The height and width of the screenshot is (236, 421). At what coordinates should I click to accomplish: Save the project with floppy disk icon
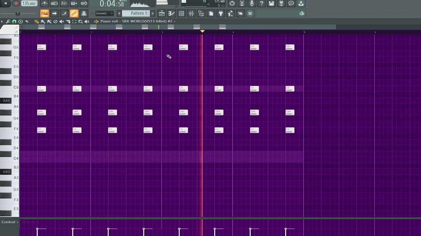point(272,3)
